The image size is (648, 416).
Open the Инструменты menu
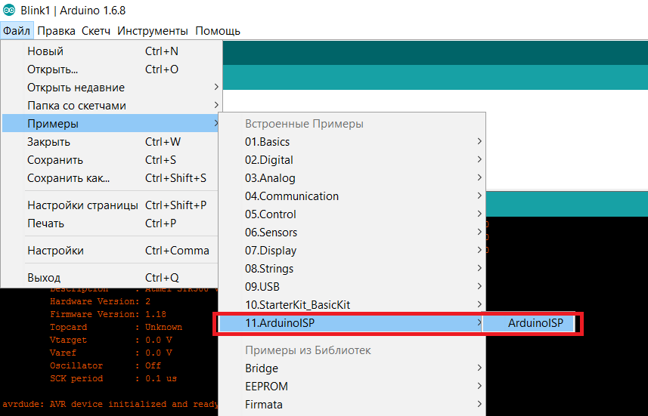153,31
